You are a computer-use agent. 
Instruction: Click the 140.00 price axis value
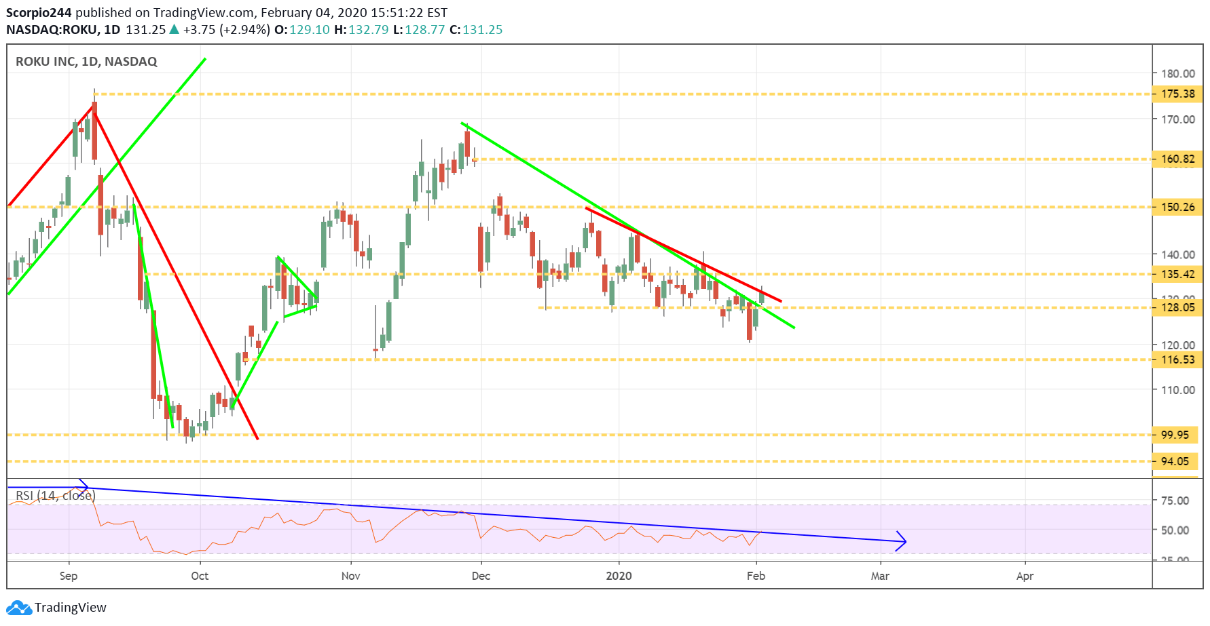point(1178,254)
